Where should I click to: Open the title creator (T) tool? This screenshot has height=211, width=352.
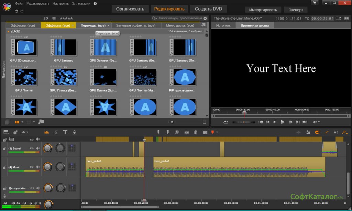(65, 132)
